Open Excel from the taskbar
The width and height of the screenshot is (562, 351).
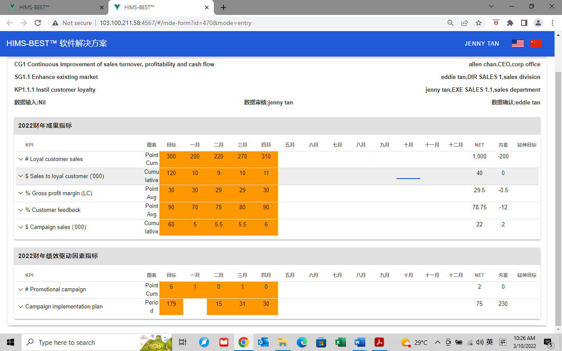click(340, 342)
